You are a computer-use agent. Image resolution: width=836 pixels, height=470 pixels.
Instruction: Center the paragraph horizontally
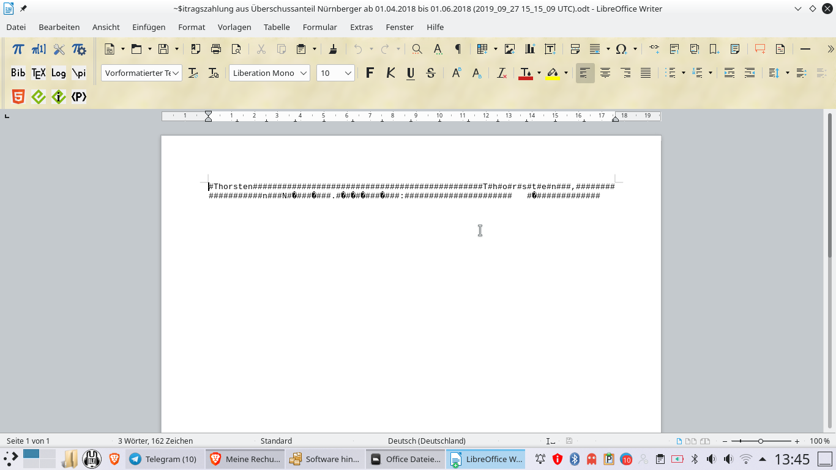pyautogui.click(x=605, y=73)
